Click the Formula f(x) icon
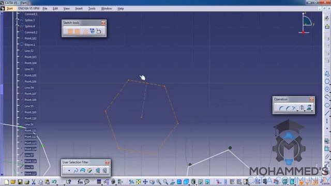The image size is (331, 186). coord(80,182)
